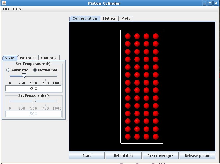This screenshot has height=164, width=220.
Task: Click the Java icon in title bar
Action: (x=4, y=3)
